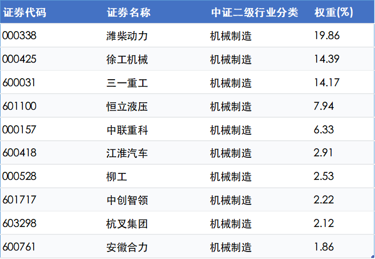This screenshot has height=259, width=375.
Task: Select the weight value 2.53
Action: pyautogui.click(x=324, y=176)
